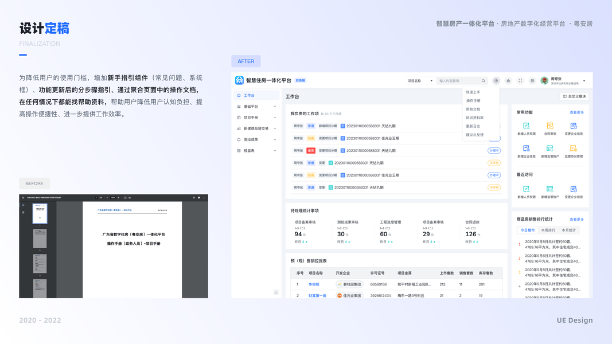Select second page thumbnail in PDF viewer
The image size is (612, 344).
click(x=40, y=239)
